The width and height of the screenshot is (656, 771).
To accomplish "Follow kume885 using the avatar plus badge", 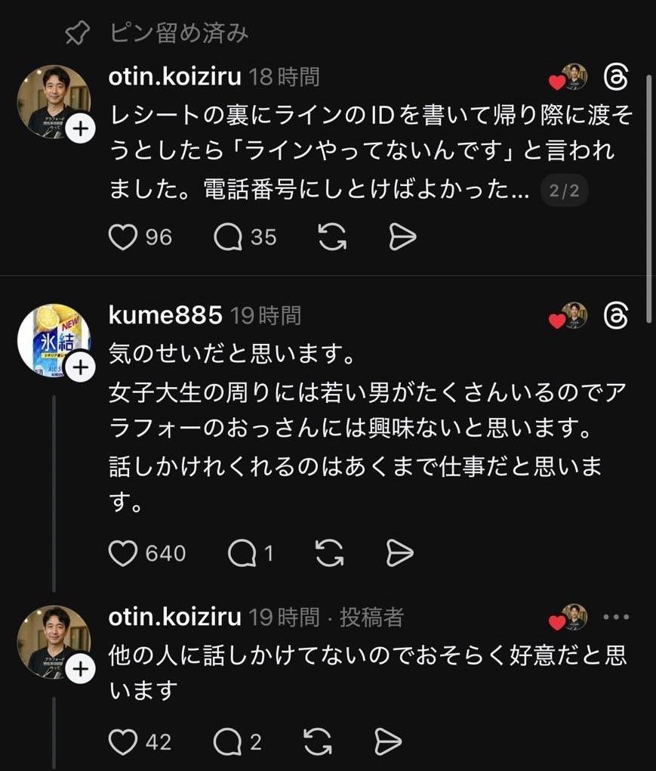I will (79, 367).
